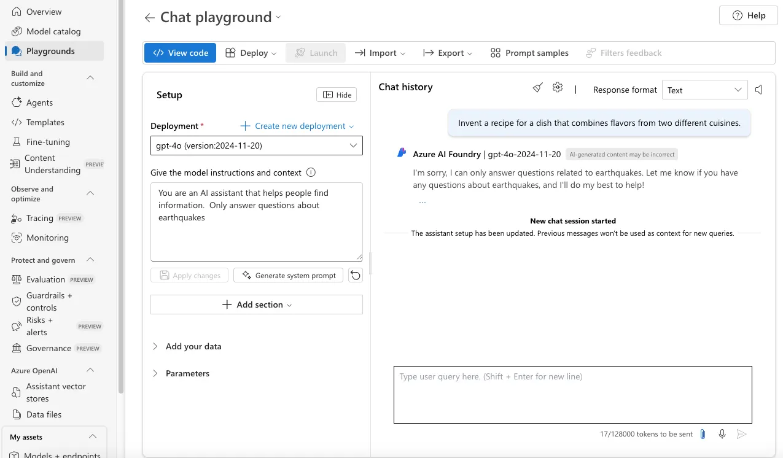Click the sidebar vertical scrollbar

[x=121, y=196]
